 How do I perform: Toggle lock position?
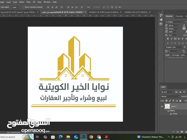pyautogui.click(x=173, y=101)
